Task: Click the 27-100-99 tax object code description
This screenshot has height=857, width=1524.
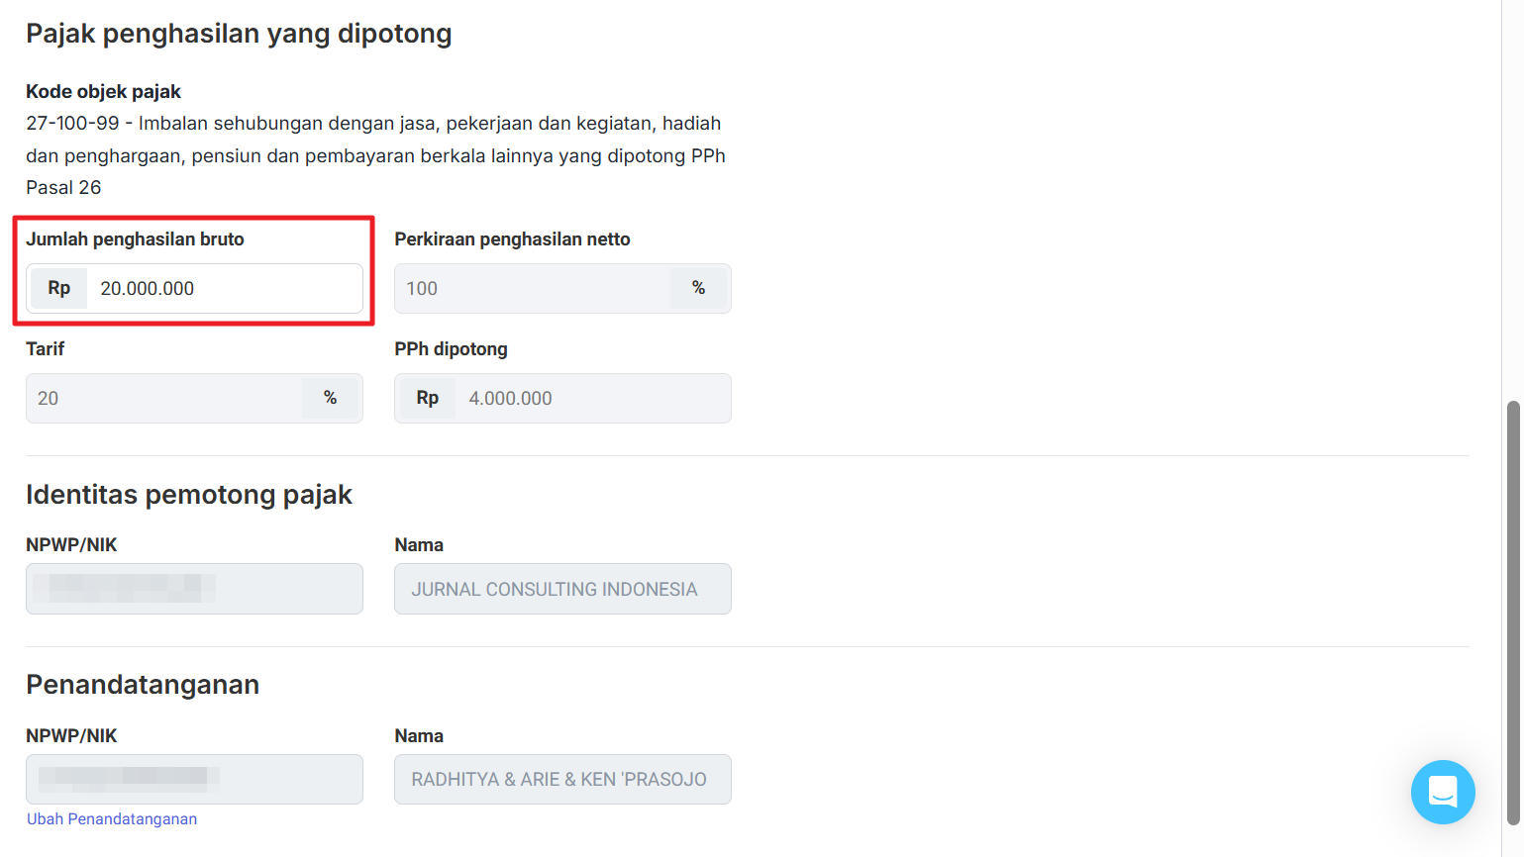Action: click(x=375, y=155)
